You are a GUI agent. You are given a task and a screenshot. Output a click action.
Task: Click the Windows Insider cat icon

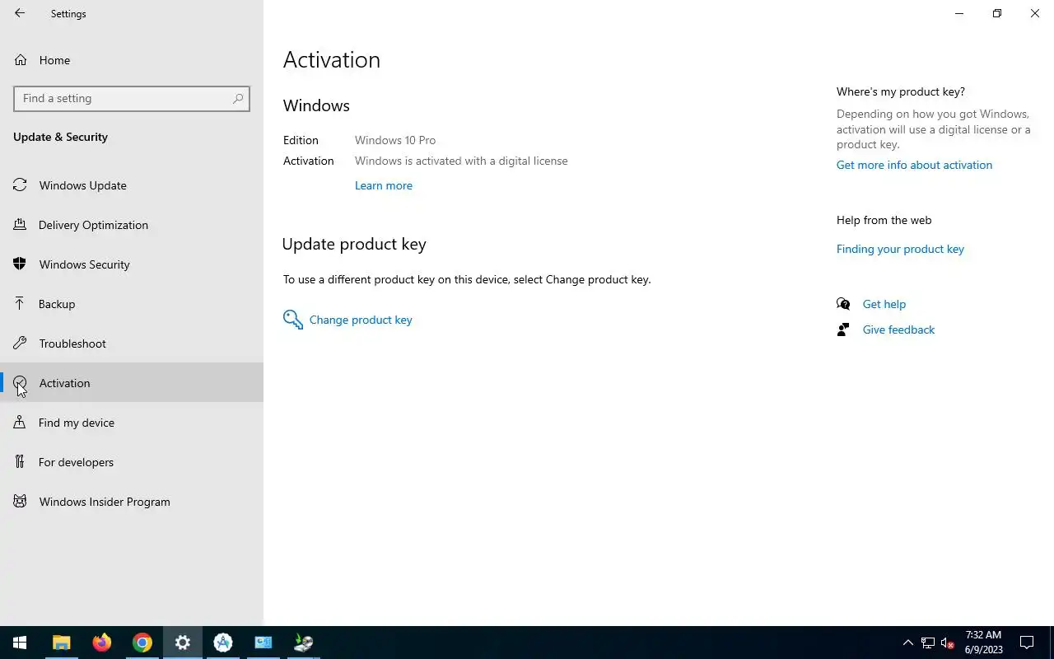pyautogui.click(x=20, y=502)
